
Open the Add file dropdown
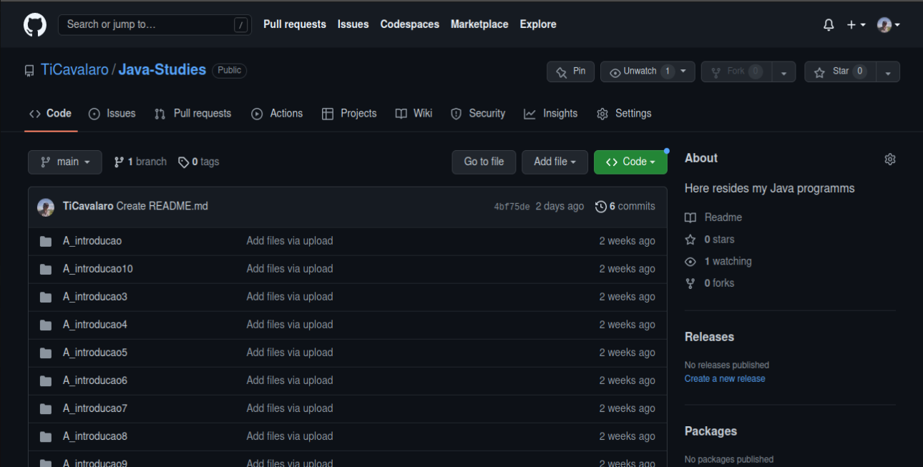click(x=555, y=162)
